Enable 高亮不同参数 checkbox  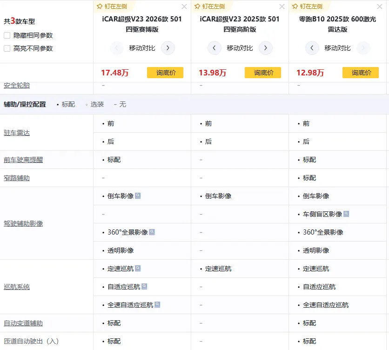tap(7, 48)
